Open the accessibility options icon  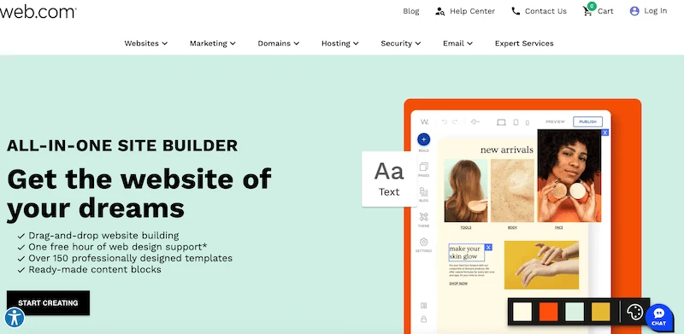pyautogui.click(x=15, y=318)
